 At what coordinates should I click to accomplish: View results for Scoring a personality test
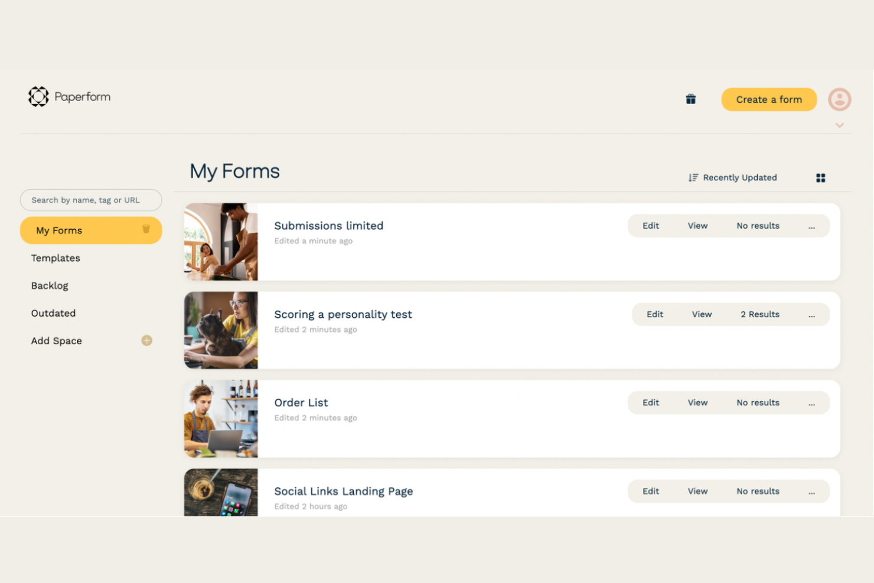click(760, 314)
